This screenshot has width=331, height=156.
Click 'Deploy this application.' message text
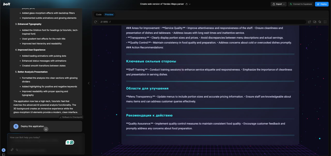pyautogui.click(x=33, y=126)
